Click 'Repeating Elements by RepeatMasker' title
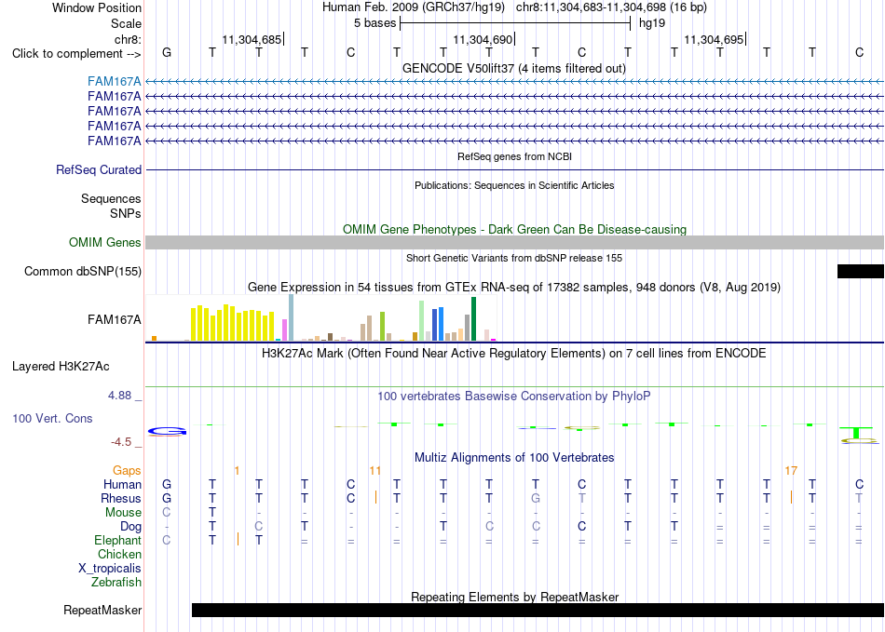Screen dimensions: 885x632 coord(514,597)
